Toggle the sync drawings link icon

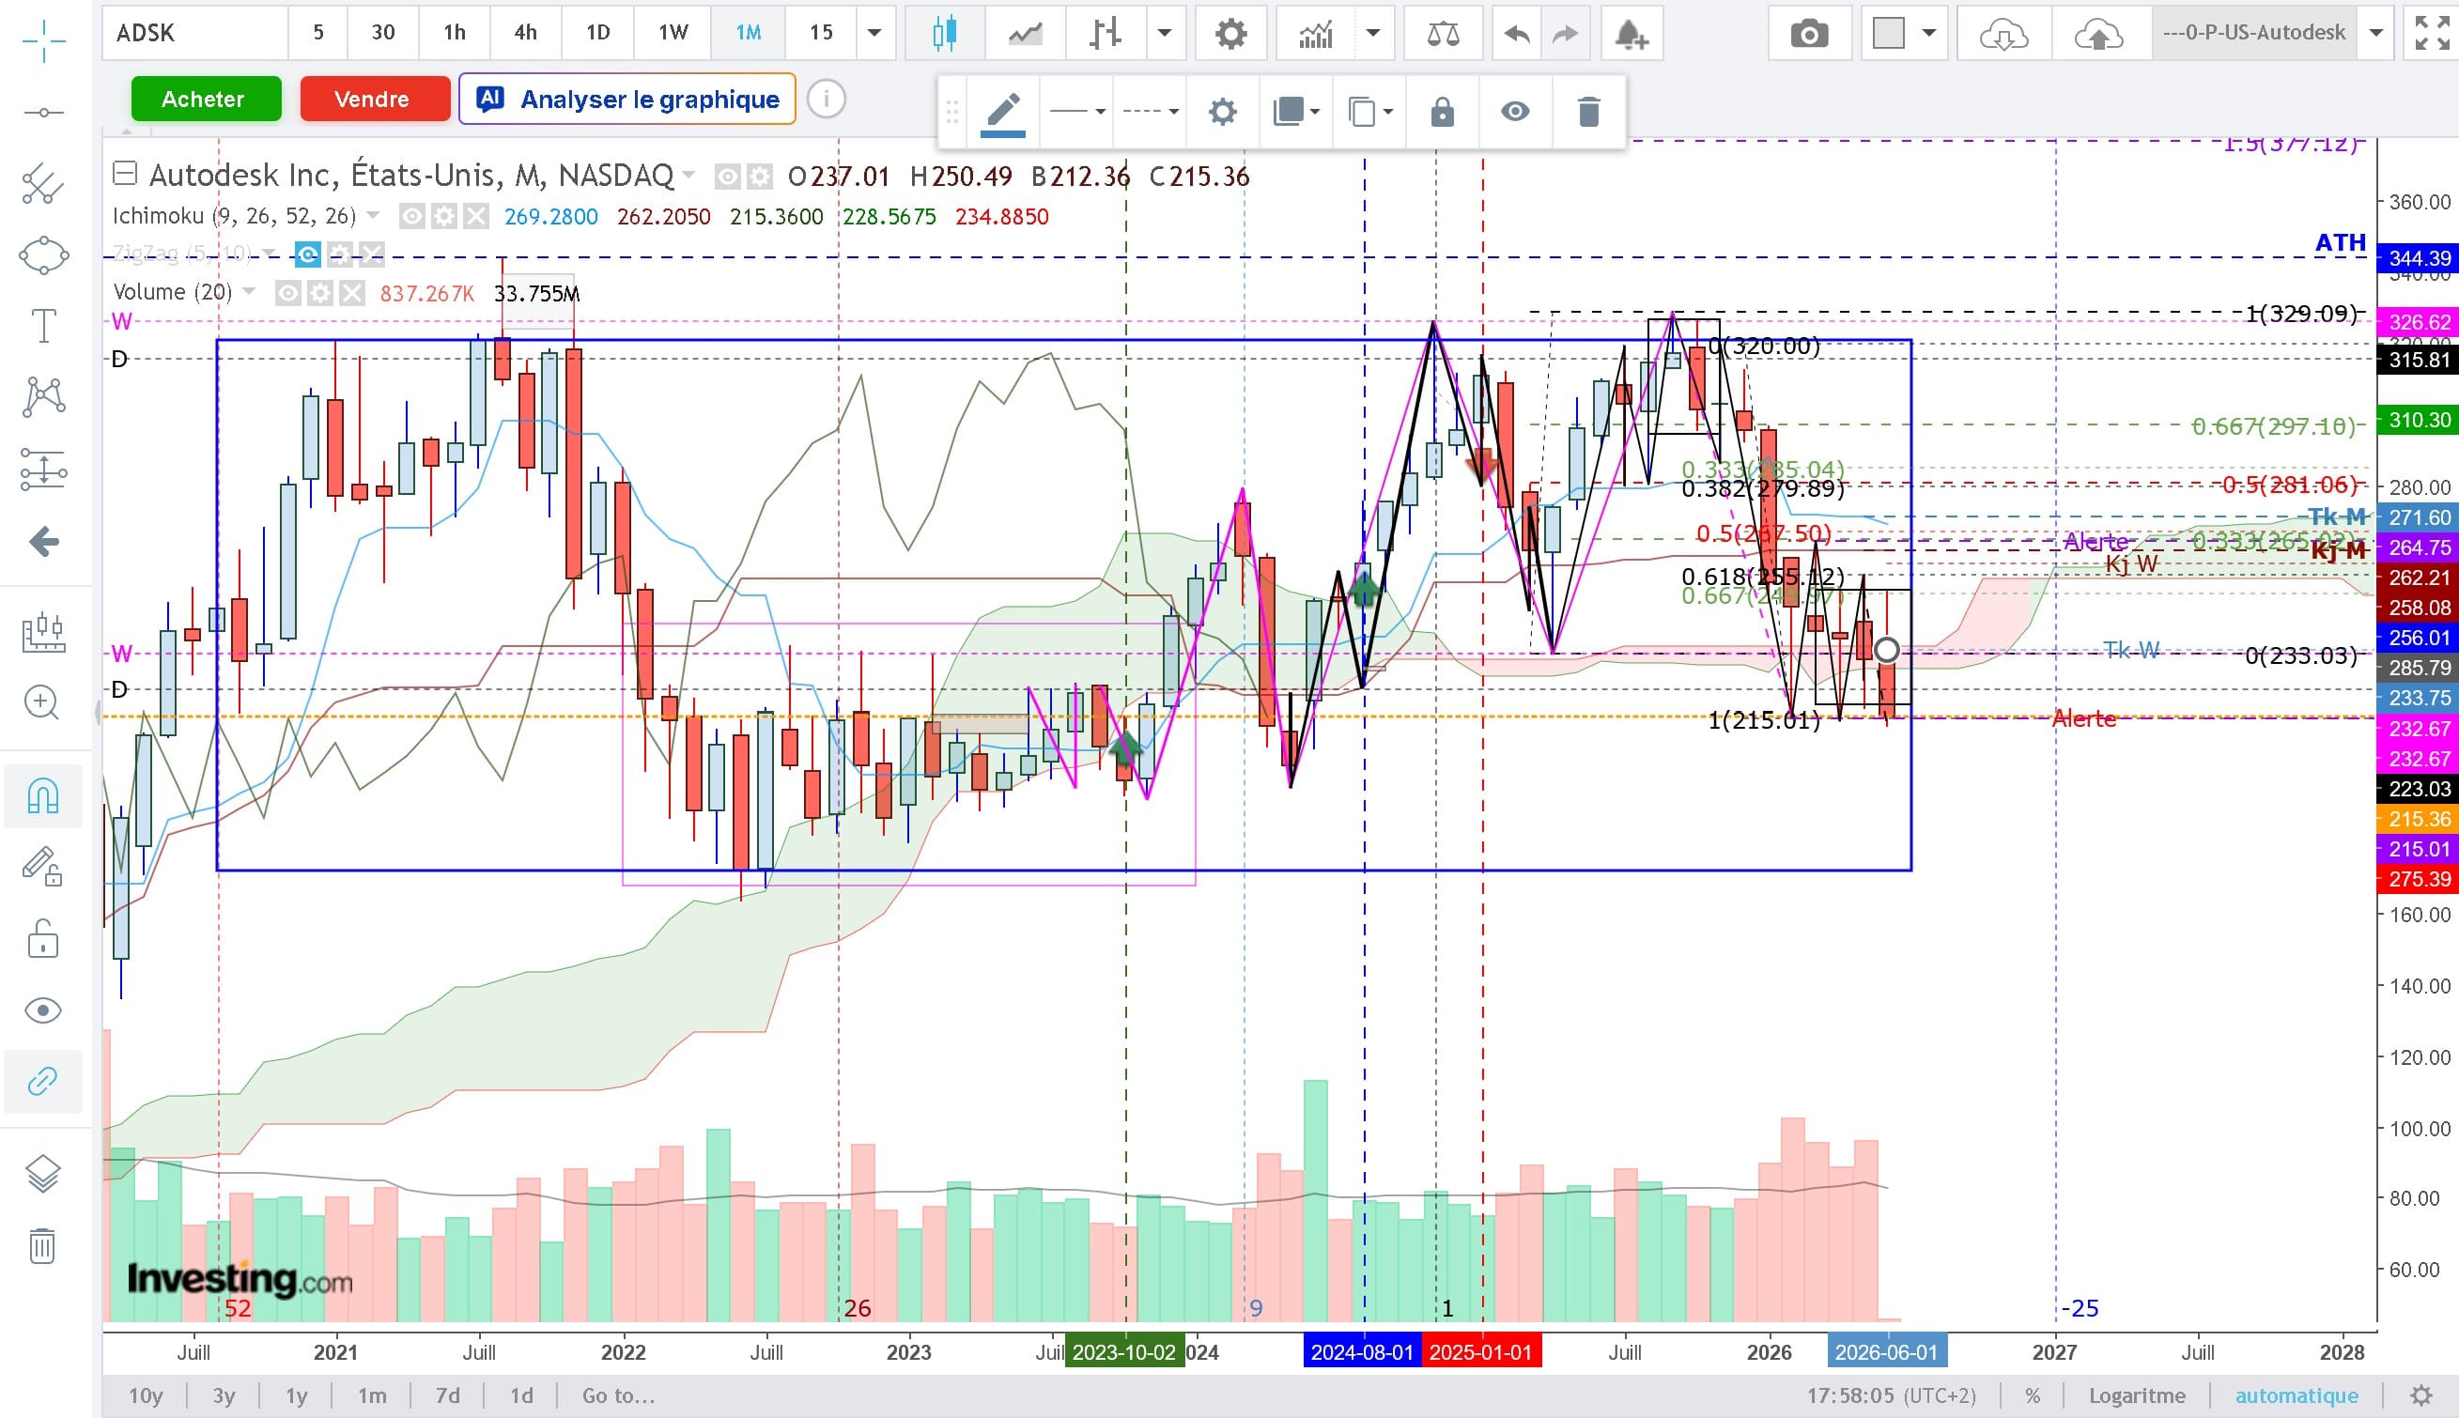pos(43,1081)
